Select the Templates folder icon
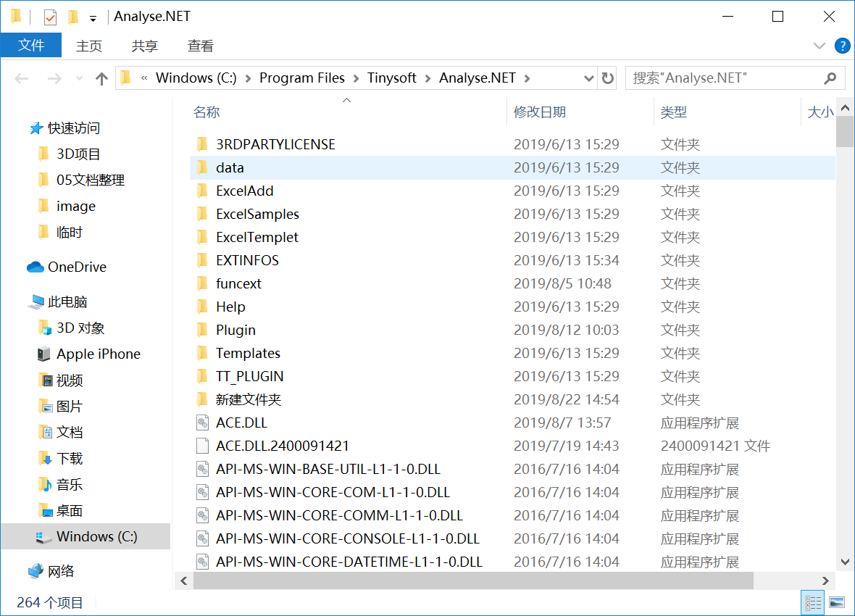 (202, 352)
